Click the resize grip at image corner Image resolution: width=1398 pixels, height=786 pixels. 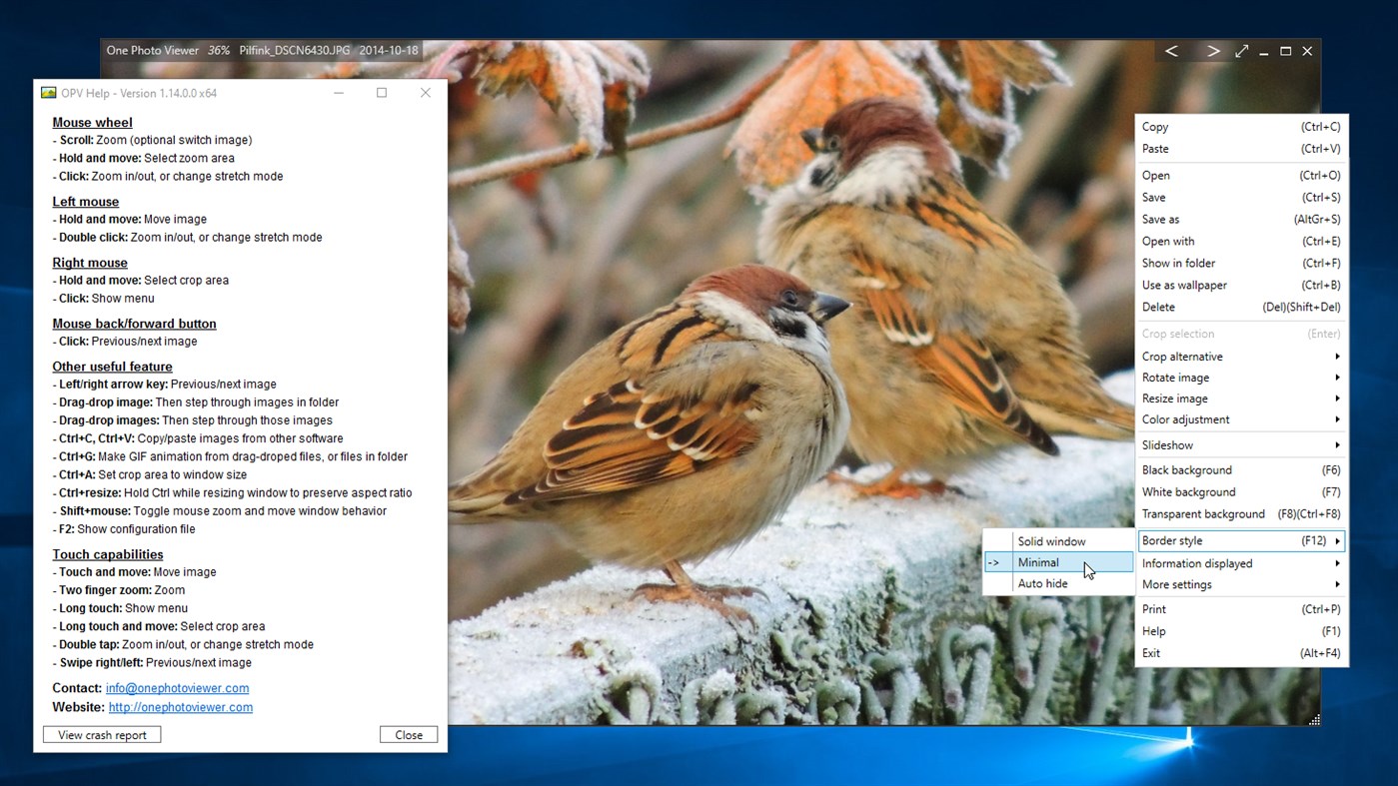(x=1314, y=719)
